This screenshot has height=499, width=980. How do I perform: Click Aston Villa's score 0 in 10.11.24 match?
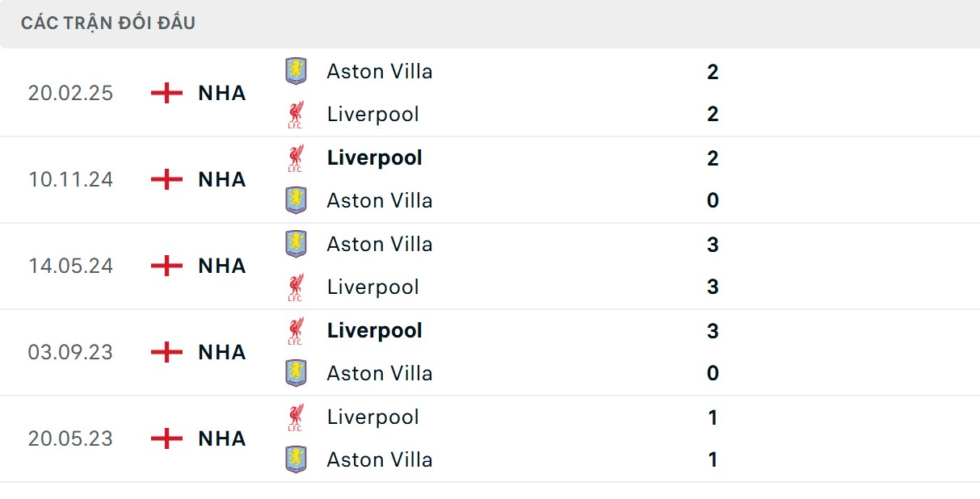click(712, 200)
